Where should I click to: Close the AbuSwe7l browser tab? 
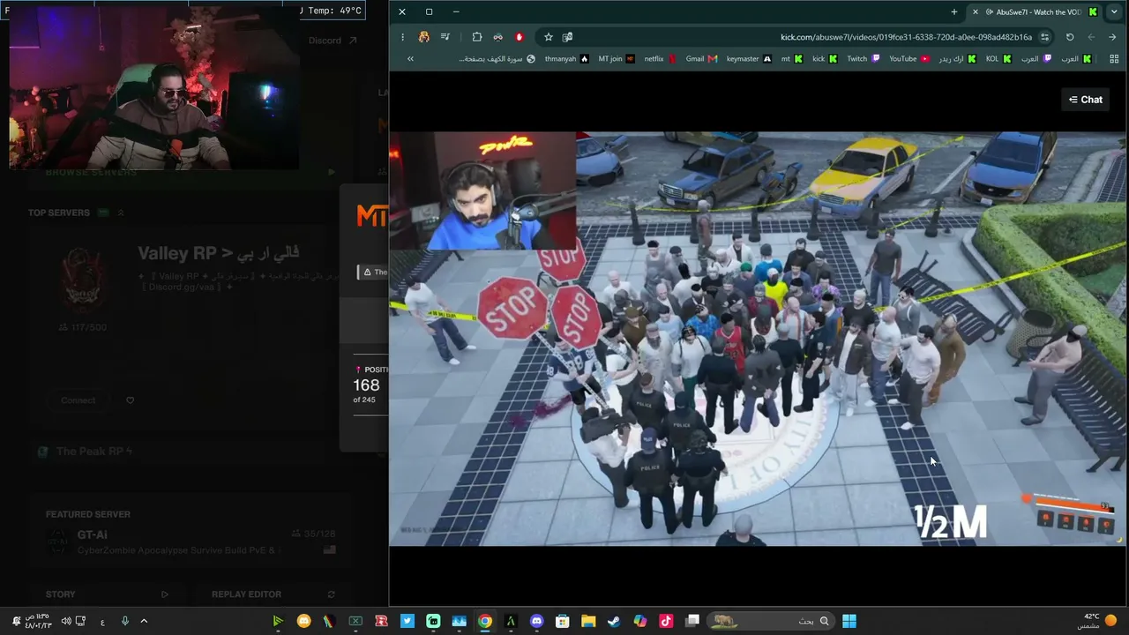click(975, 11)
